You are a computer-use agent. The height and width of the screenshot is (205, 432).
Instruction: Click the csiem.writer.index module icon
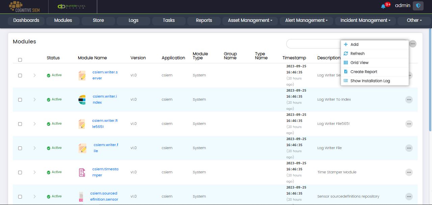82,100
